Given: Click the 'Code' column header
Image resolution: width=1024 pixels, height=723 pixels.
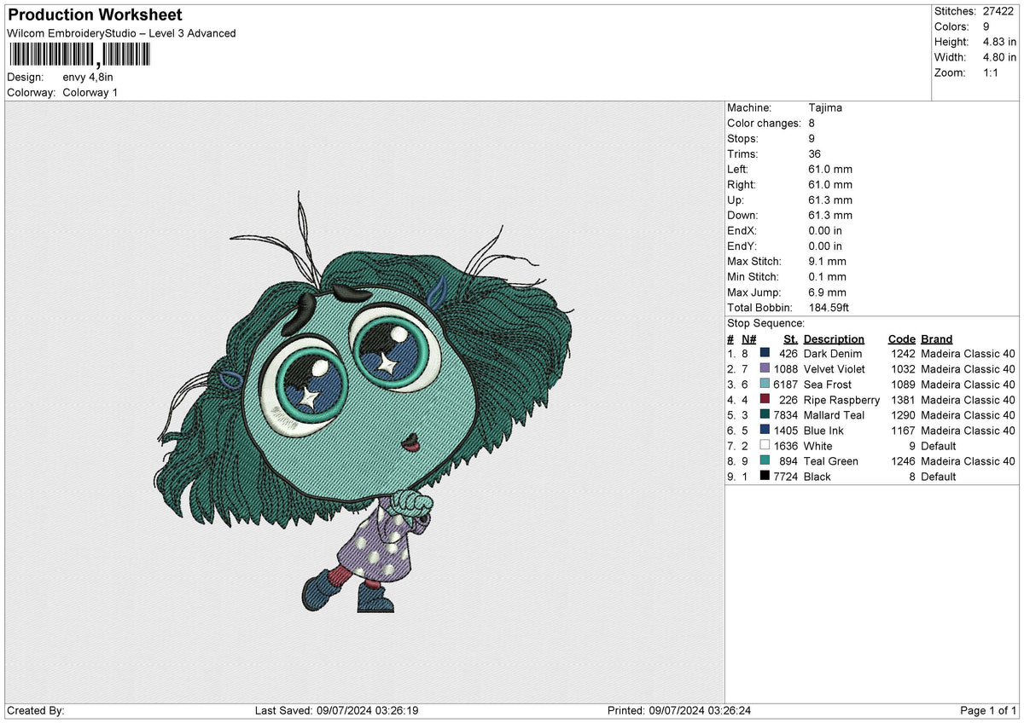Looking at the screenshot, I should click(x=902, y=338).
